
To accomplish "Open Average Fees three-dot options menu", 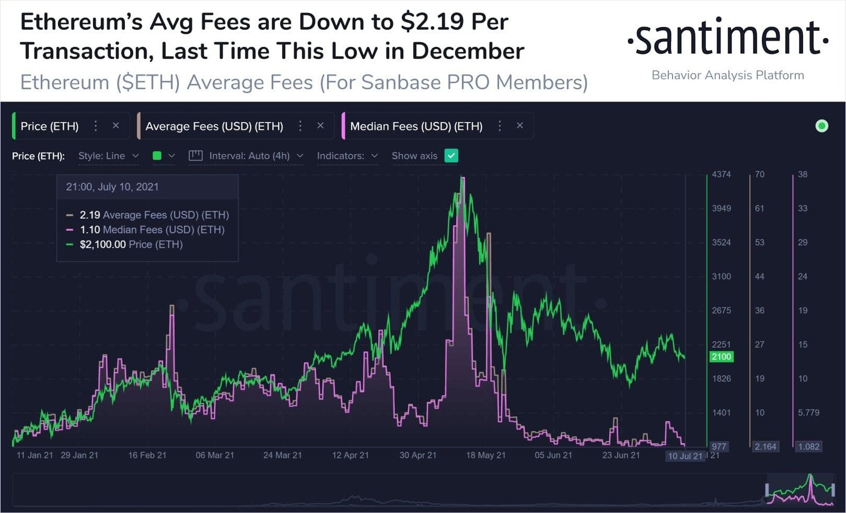I will click(x=300, y=126).
